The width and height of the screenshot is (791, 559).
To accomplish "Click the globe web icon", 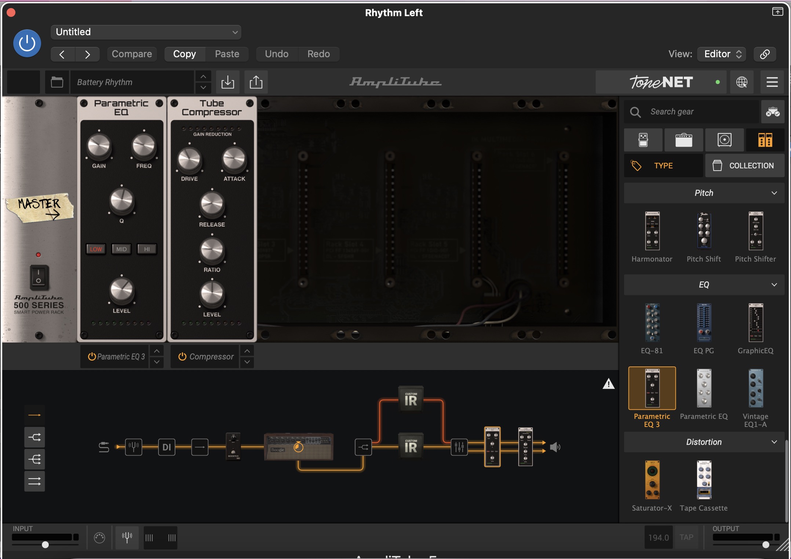I will click(741, 82).
